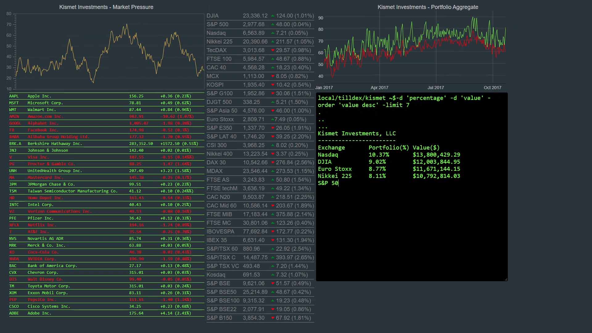Select Microsoft Corp. in the stock list

coord(45,103)
